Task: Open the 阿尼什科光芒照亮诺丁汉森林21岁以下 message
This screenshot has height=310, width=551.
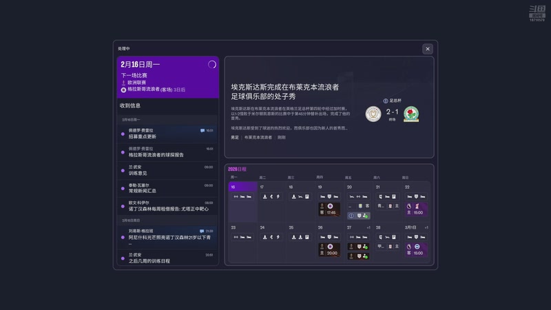Action: [167, 237]
